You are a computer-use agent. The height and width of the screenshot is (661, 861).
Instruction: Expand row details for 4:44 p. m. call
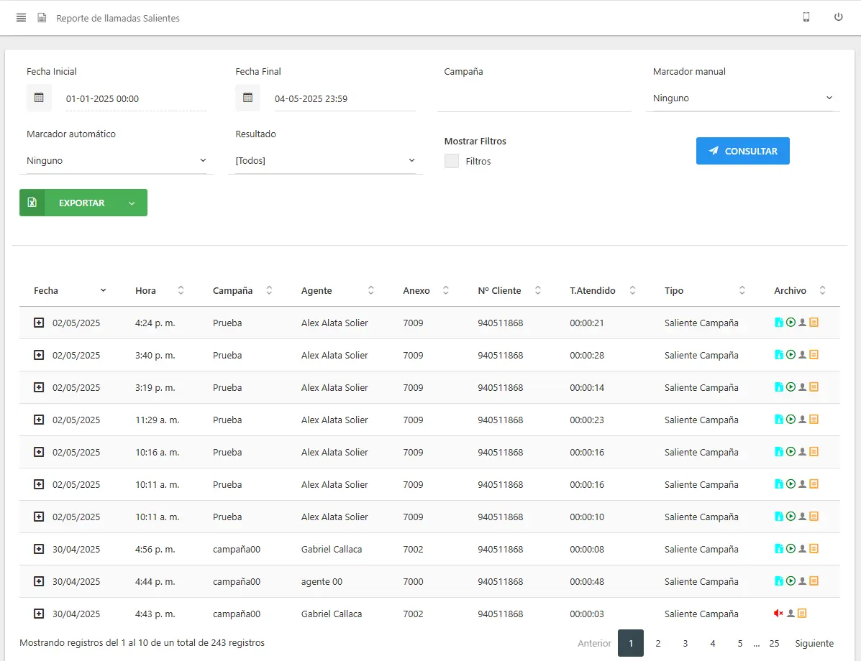point(39,581)
